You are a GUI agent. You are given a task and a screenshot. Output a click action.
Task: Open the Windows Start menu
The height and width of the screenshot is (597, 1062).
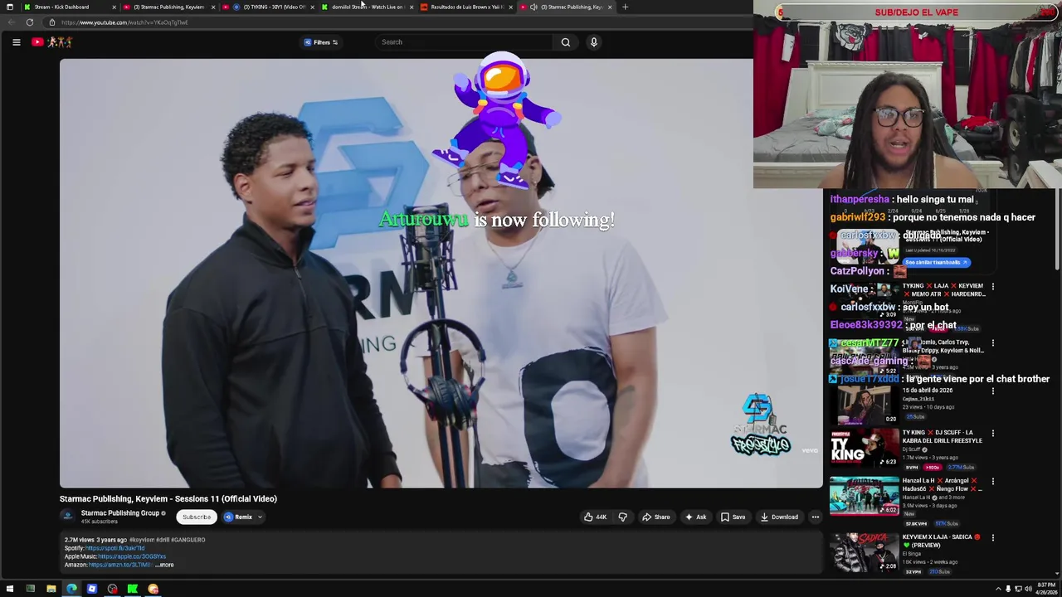10,590
